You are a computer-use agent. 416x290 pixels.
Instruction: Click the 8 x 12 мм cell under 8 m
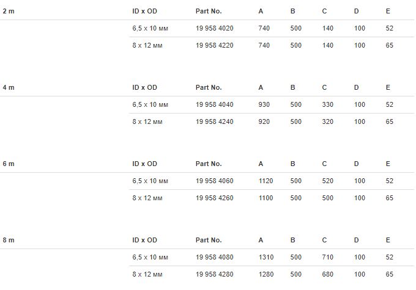point(147,275)
